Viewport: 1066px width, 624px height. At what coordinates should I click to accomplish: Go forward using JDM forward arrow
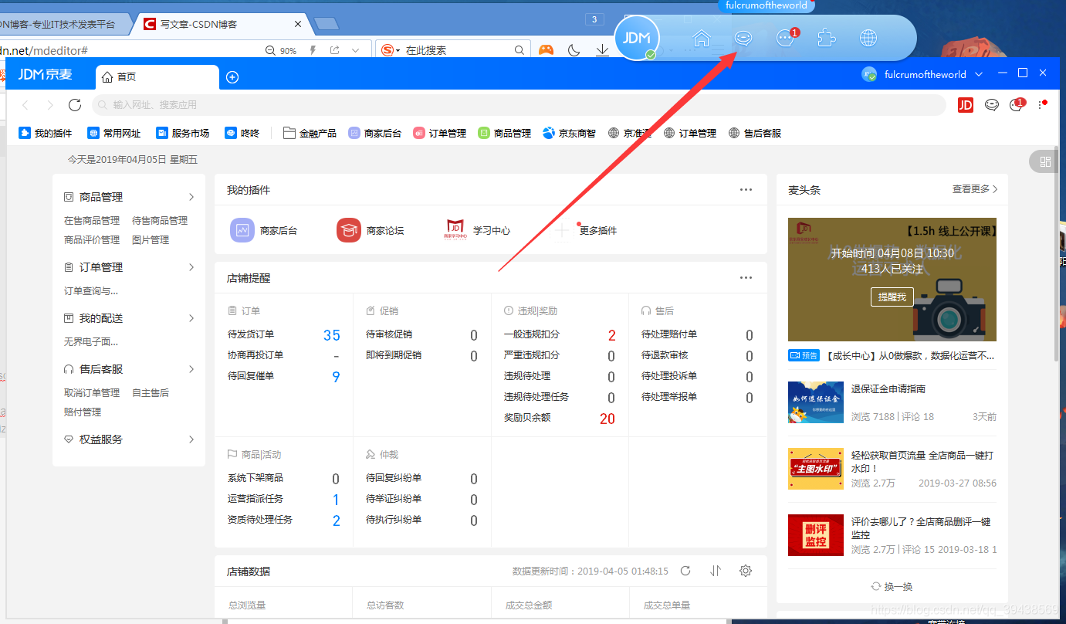50,105
